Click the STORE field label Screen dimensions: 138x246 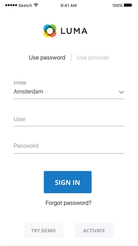[20, 83]
